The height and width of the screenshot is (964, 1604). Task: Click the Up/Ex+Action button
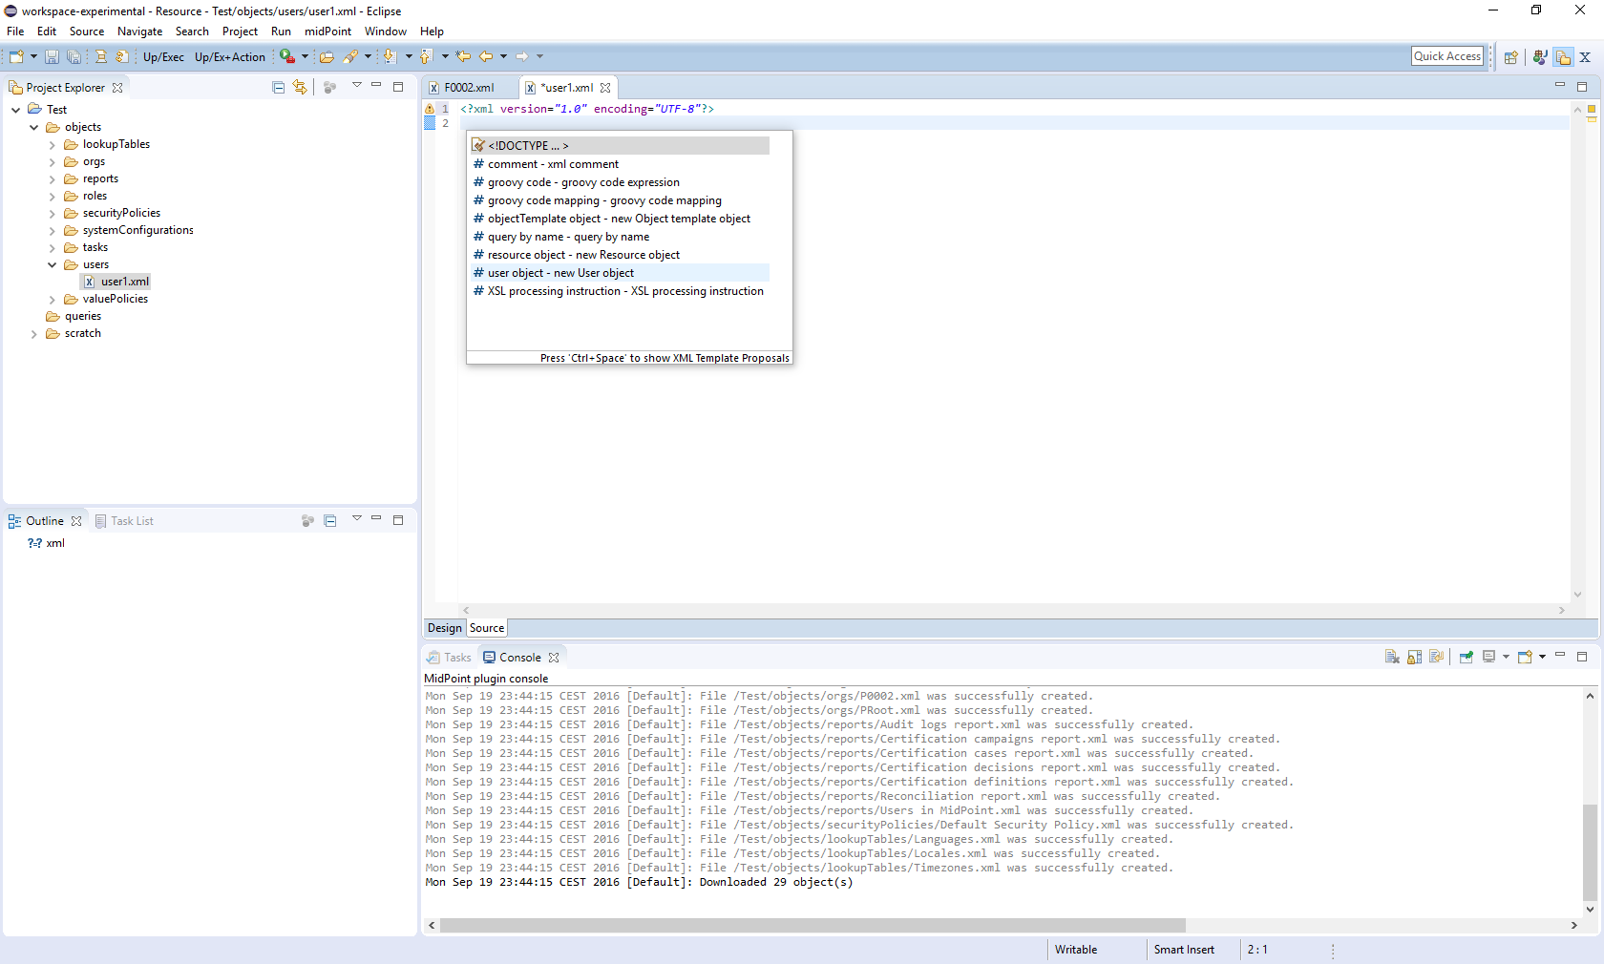(x=229, y=57)
